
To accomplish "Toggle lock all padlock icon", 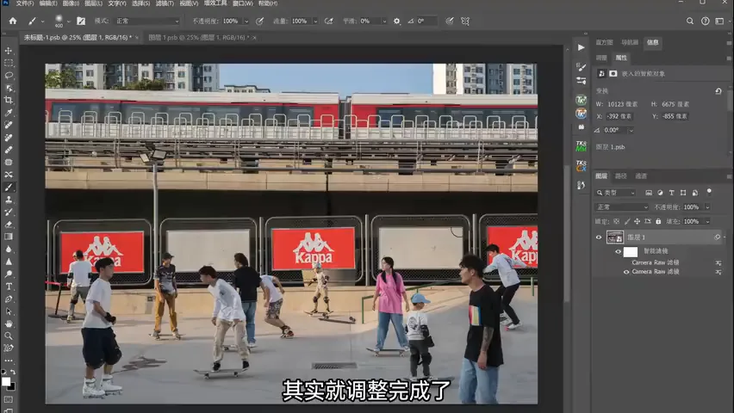I will [658, 221].
